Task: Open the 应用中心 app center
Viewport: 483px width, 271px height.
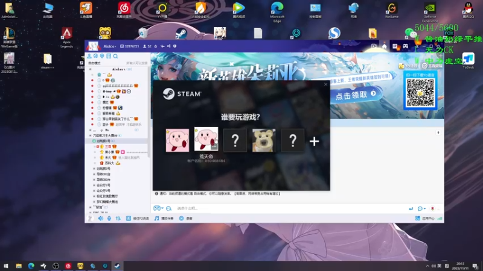Action: coord(425,218)
